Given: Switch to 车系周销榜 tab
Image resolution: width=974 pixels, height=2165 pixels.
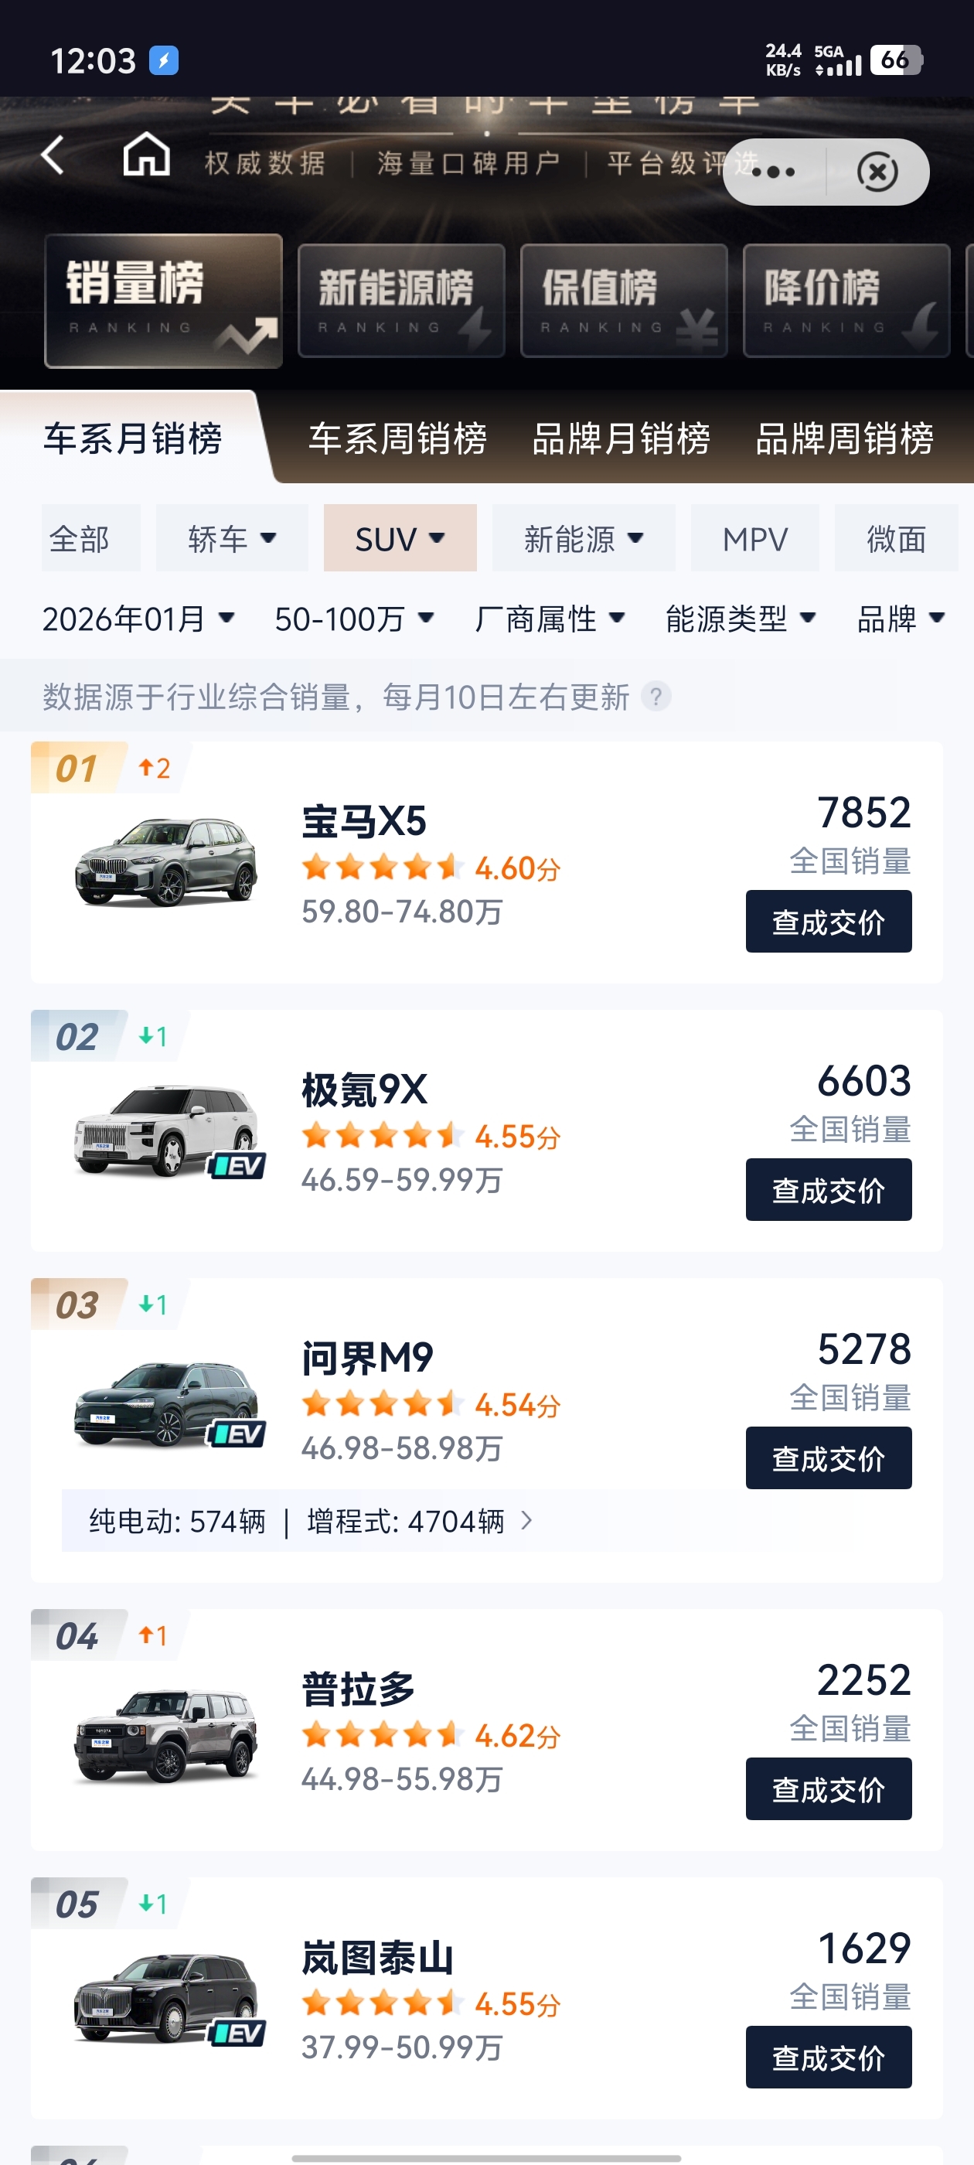Looking at the screenshot, I should coord(397,438).
